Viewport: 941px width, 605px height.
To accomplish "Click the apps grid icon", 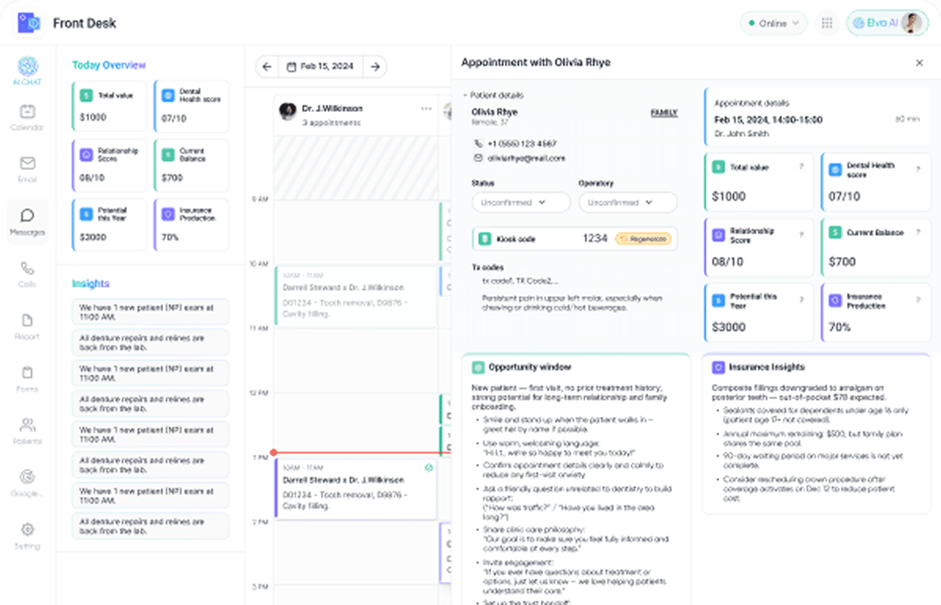I will tap(827, 23).
